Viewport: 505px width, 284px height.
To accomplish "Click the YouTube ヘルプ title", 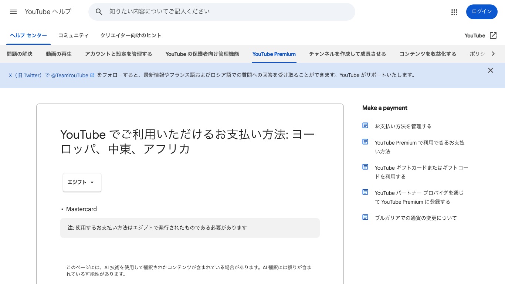I will (48, 12).
